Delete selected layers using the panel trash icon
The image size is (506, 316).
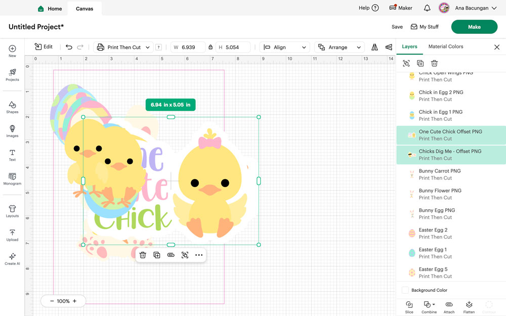click(x=434, y=63)
